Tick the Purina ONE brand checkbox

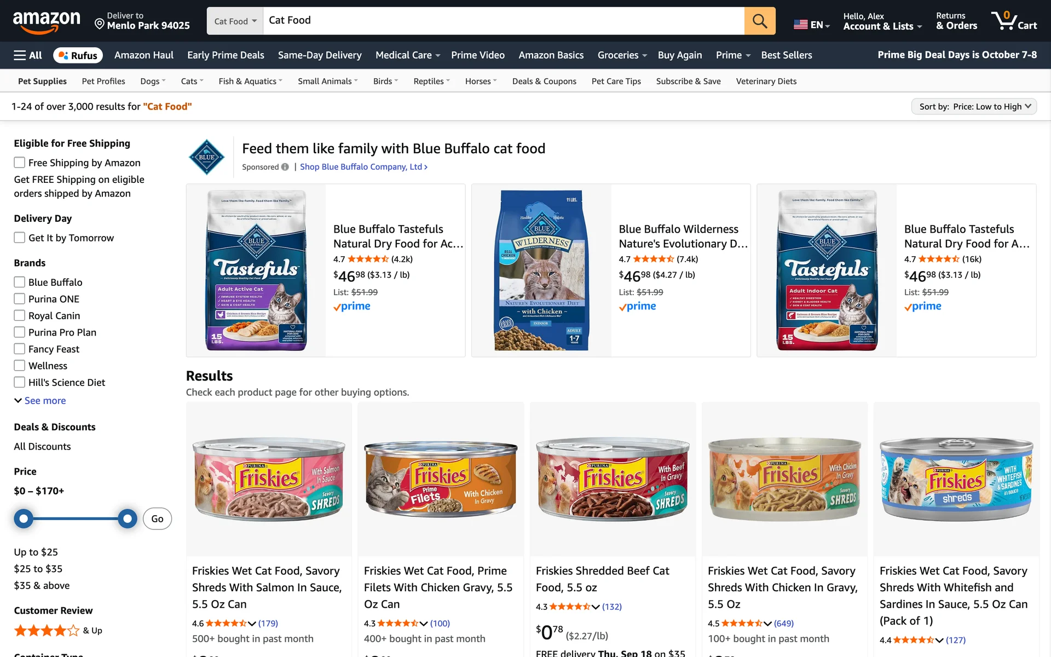pyautogui.click(x=20, y=299)
